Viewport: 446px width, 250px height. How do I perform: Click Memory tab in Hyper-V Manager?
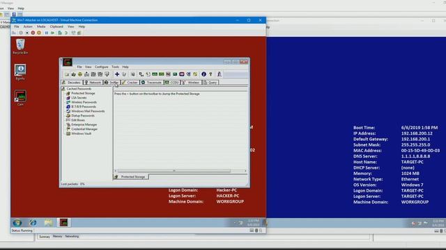click(x=57, y=236)
